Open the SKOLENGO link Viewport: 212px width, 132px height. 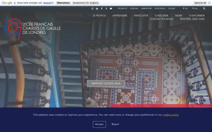[160, 8]
